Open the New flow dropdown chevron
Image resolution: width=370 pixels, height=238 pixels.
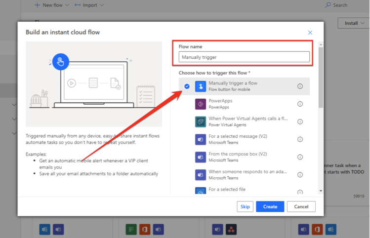click(67, 5)
